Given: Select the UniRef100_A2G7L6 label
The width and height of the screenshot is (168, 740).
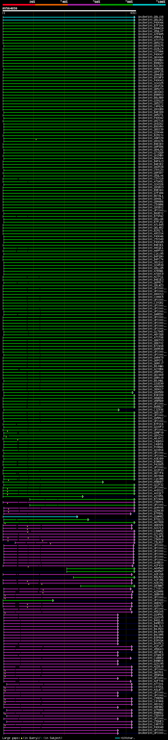Looking at the screenshot, I should point(151,528).
